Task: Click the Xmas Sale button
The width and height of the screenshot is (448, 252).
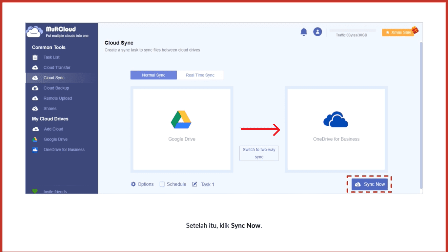Action: (398, 32)
